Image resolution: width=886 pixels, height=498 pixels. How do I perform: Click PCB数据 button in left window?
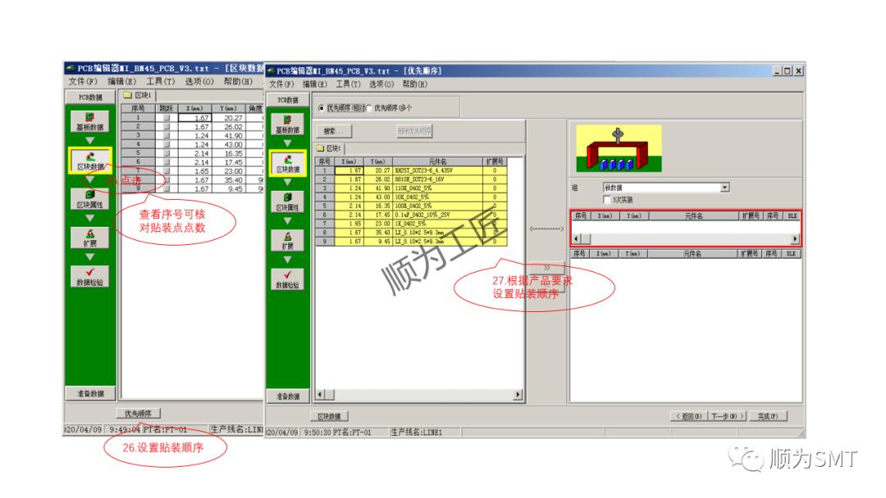[x=90, y=97]
